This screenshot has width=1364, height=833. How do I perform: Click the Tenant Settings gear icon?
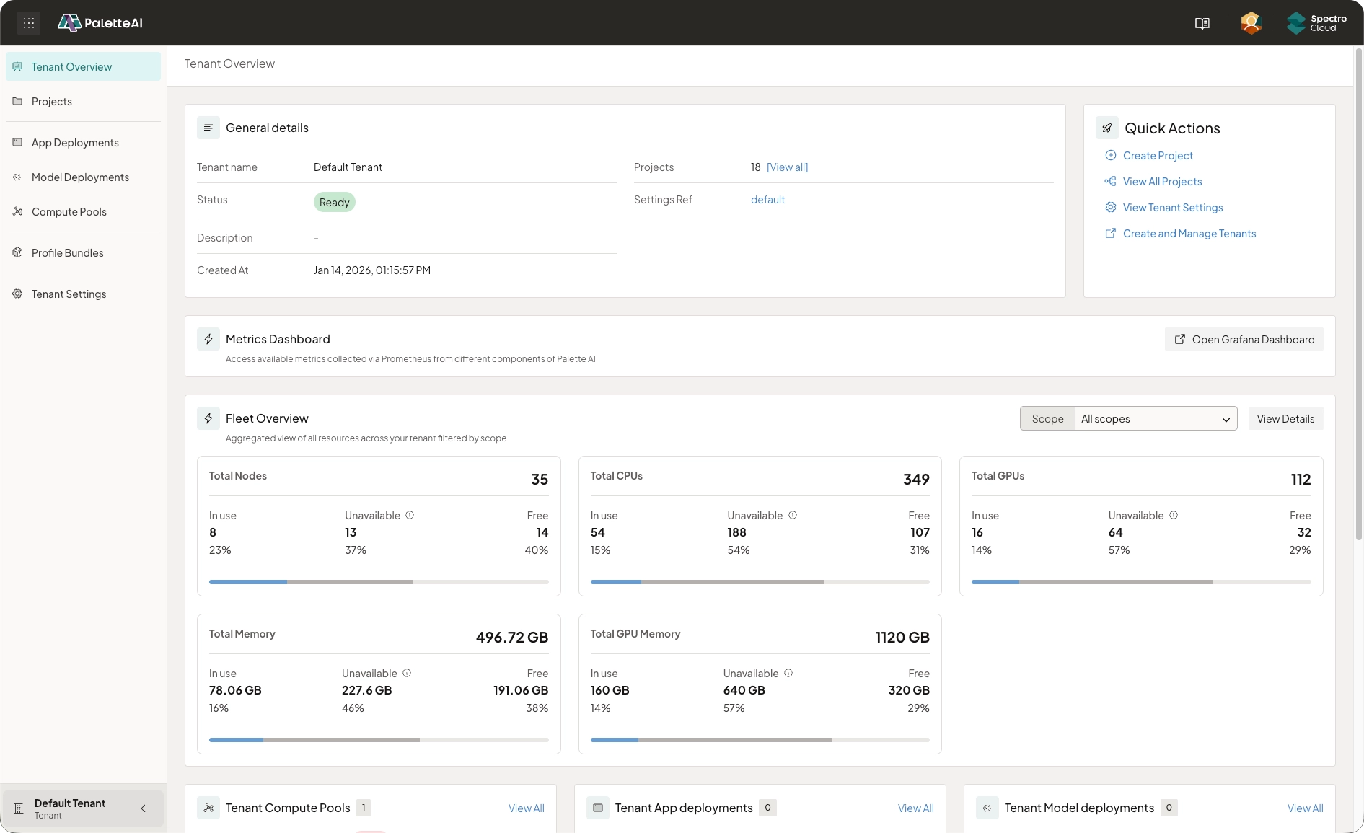(x=17, y=294)
